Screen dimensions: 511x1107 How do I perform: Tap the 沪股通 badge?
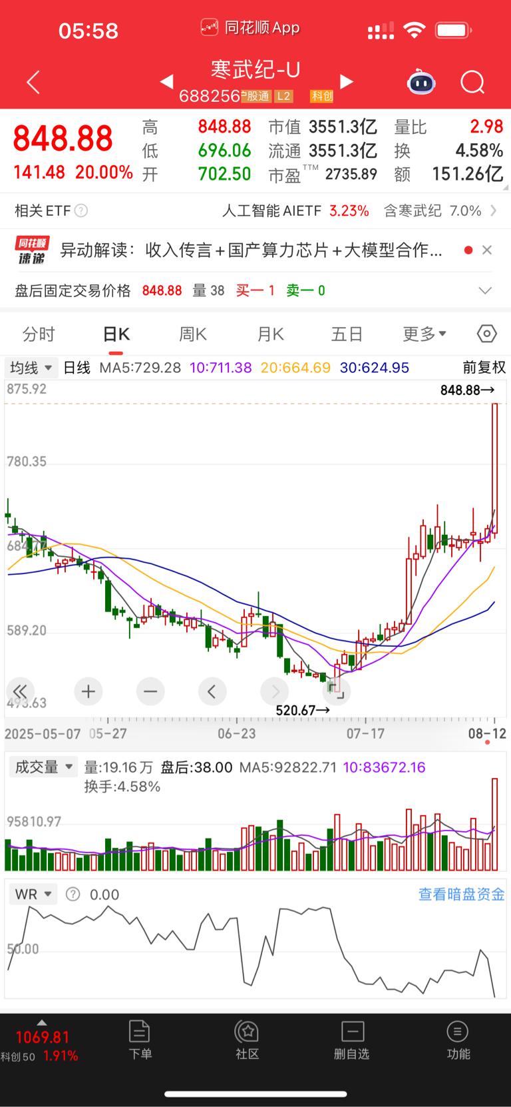coord(255,96)
